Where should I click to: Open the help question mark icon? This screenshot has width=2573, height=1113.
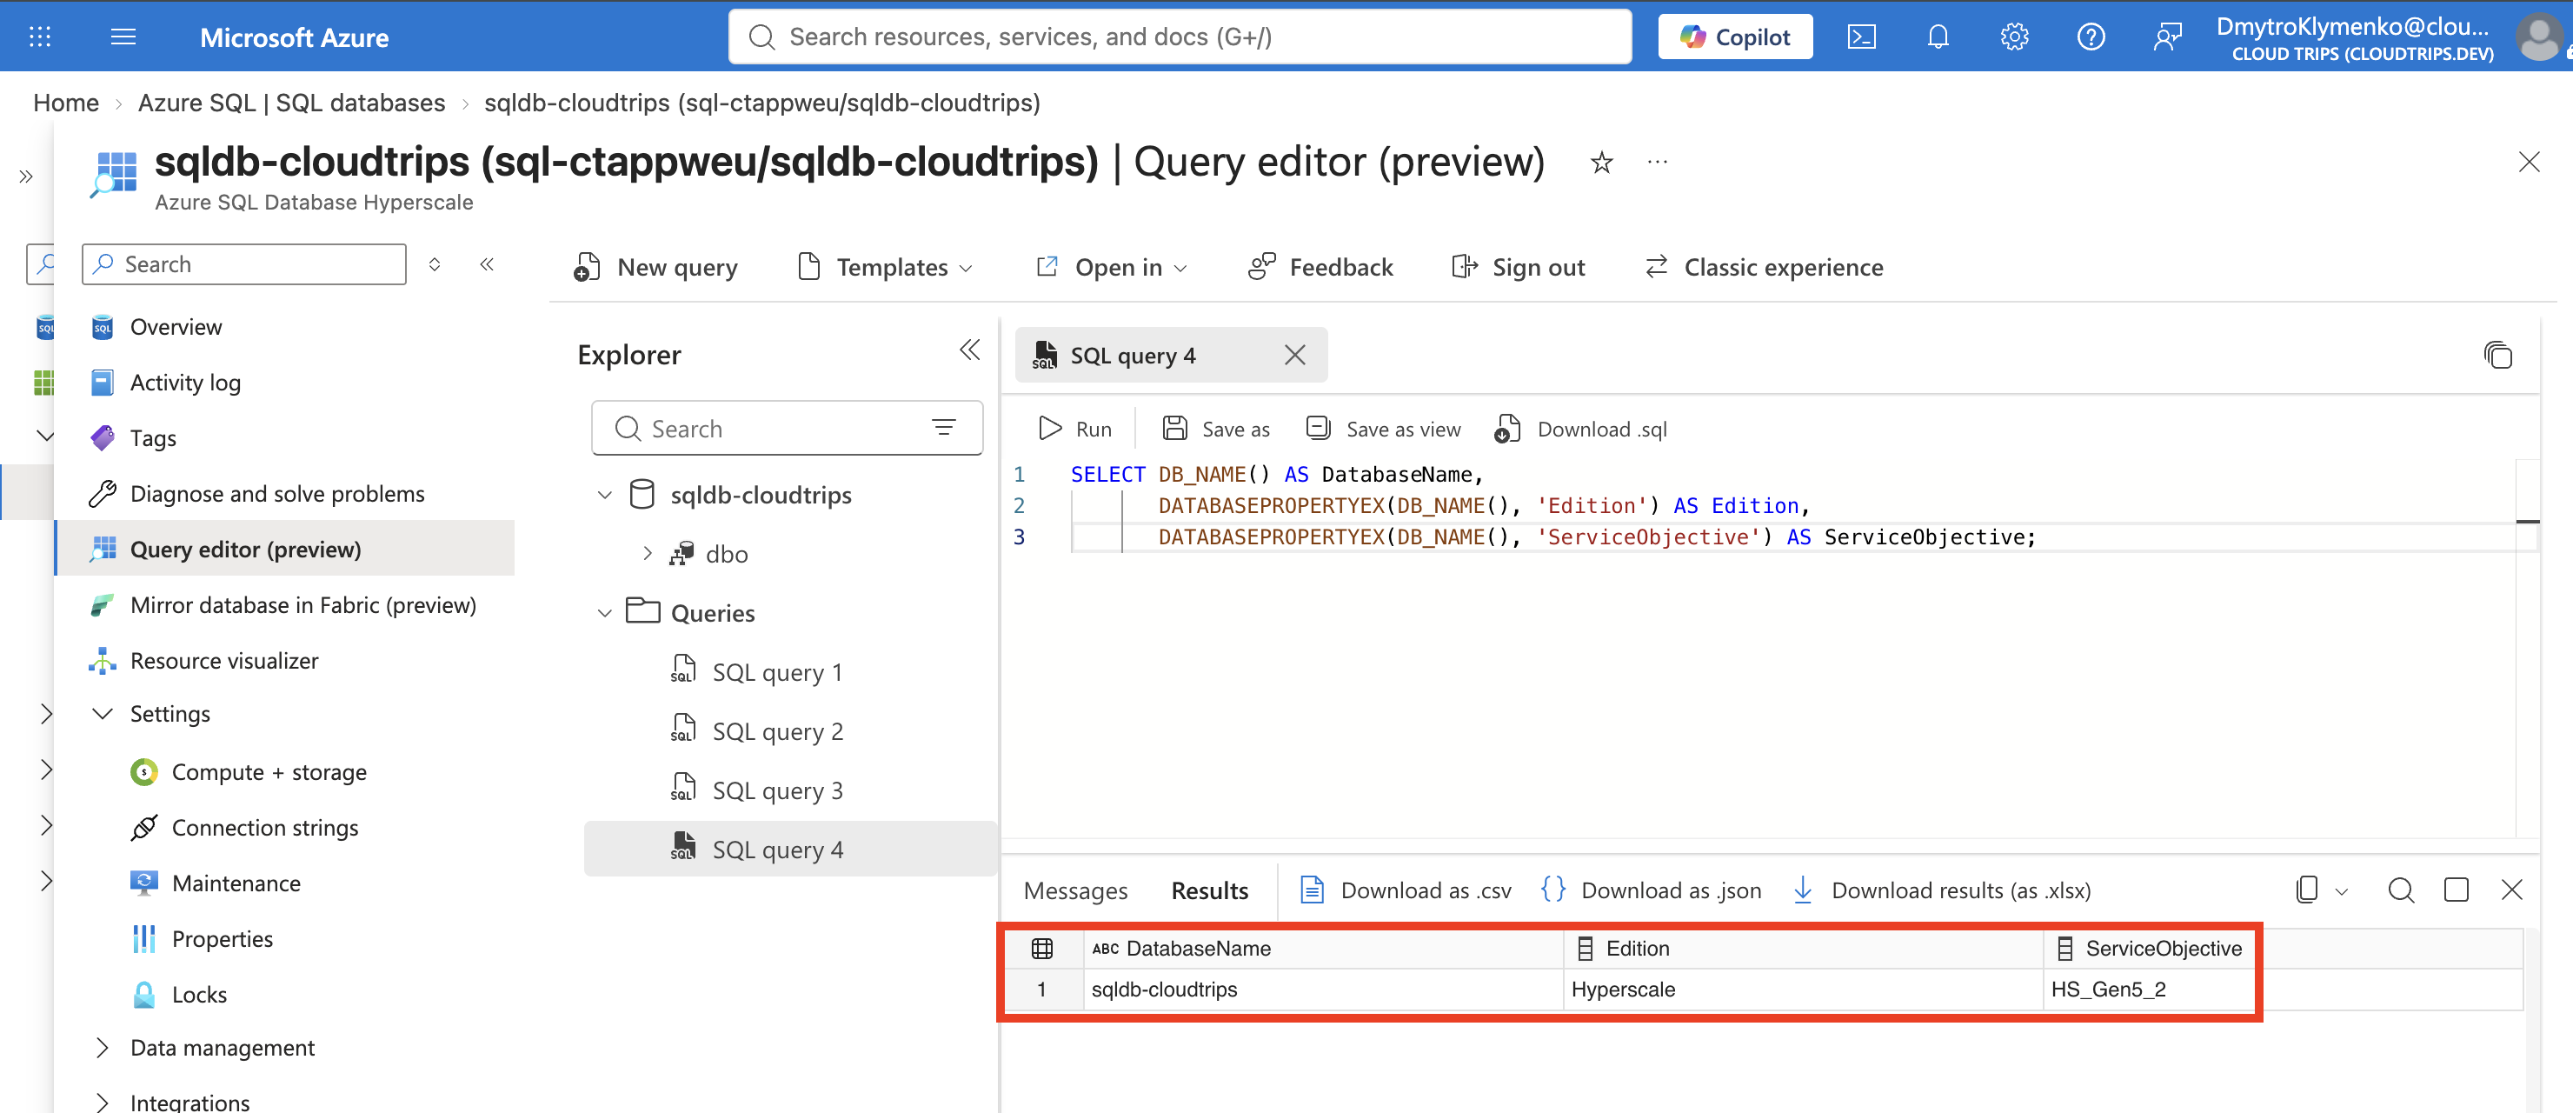[2091, 37]
